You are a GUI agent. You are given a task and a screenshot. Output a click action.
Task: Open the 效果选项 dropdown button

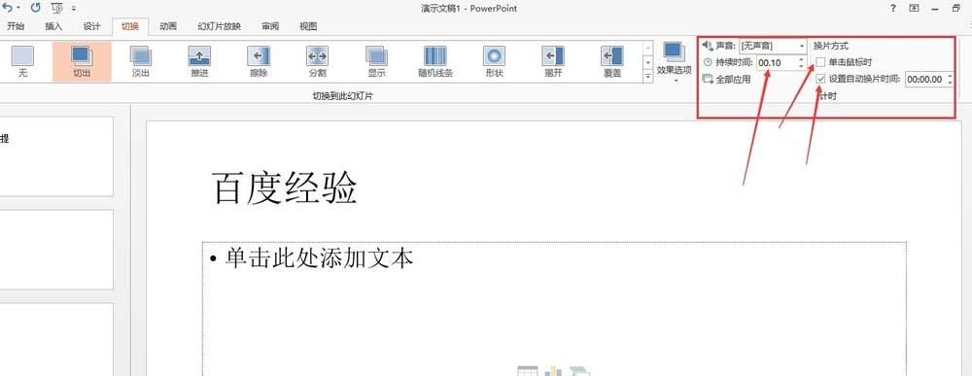[674, 62]
